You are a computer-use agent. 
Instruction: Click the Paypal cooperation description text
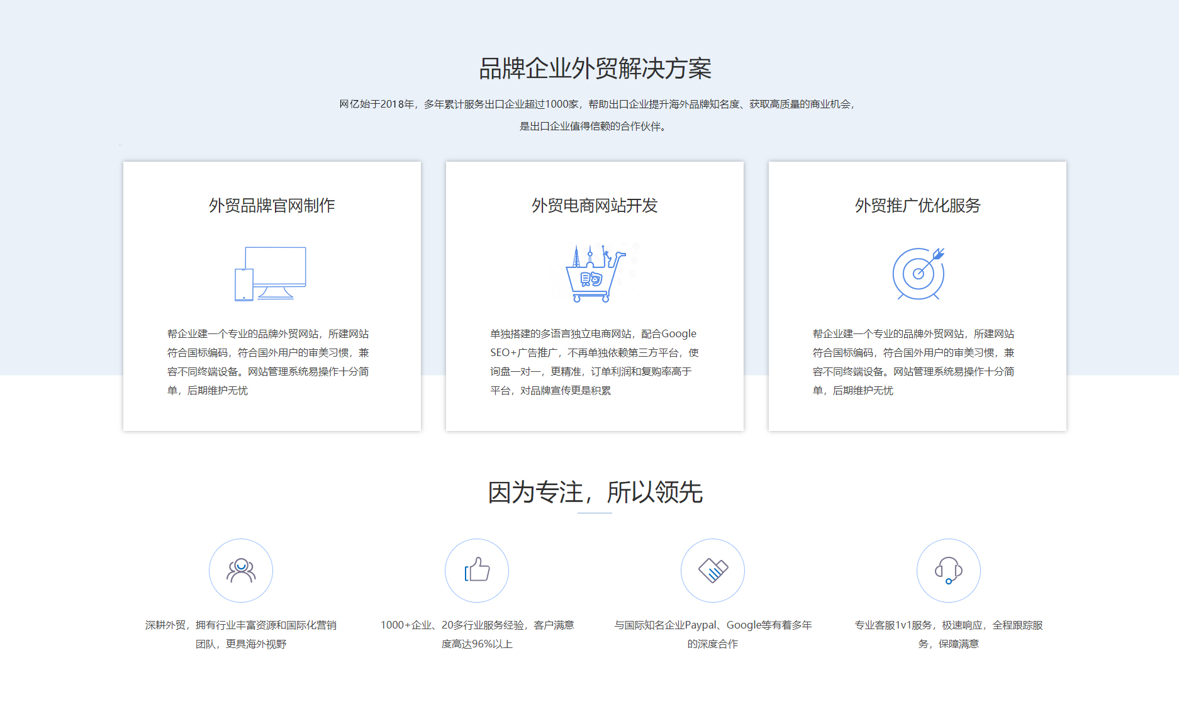pyautogui.click(x=713, y=634)
